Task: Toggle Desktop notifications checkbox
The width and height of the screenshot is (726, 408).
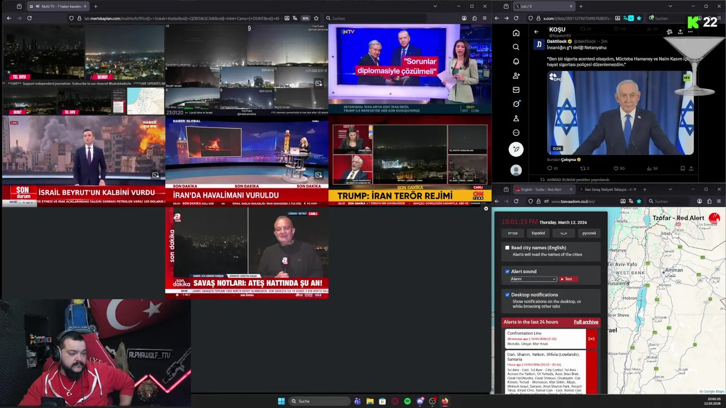Action: tap(507, 295)
